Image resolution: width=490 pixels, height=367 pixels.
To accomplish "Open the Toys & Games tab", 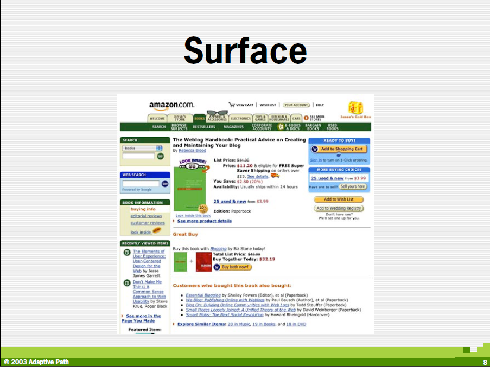I will [x=260, y=118].
